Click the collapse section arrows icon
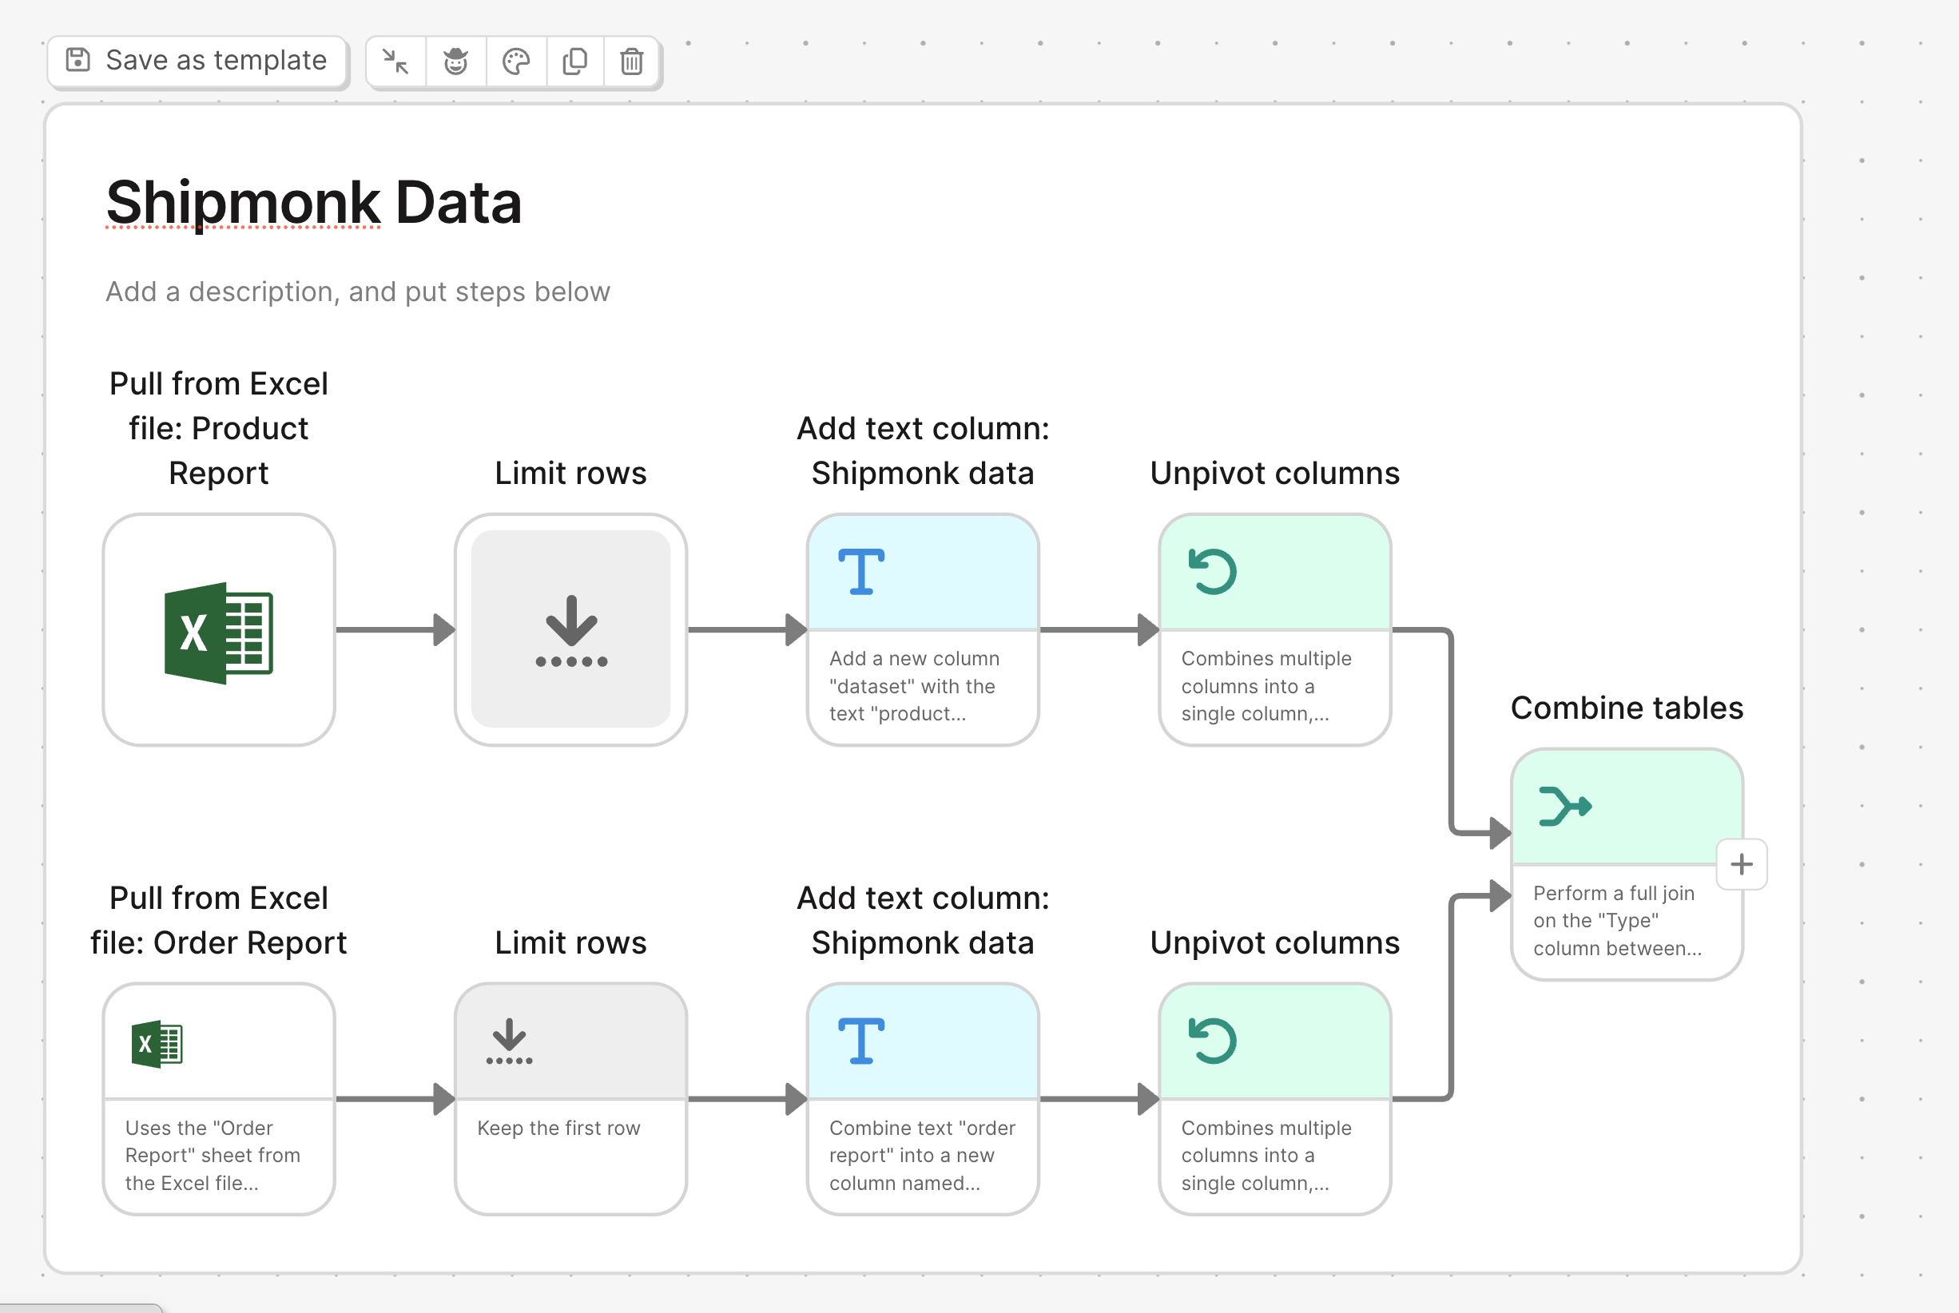1959x1313 pixels. click(395, 61)
